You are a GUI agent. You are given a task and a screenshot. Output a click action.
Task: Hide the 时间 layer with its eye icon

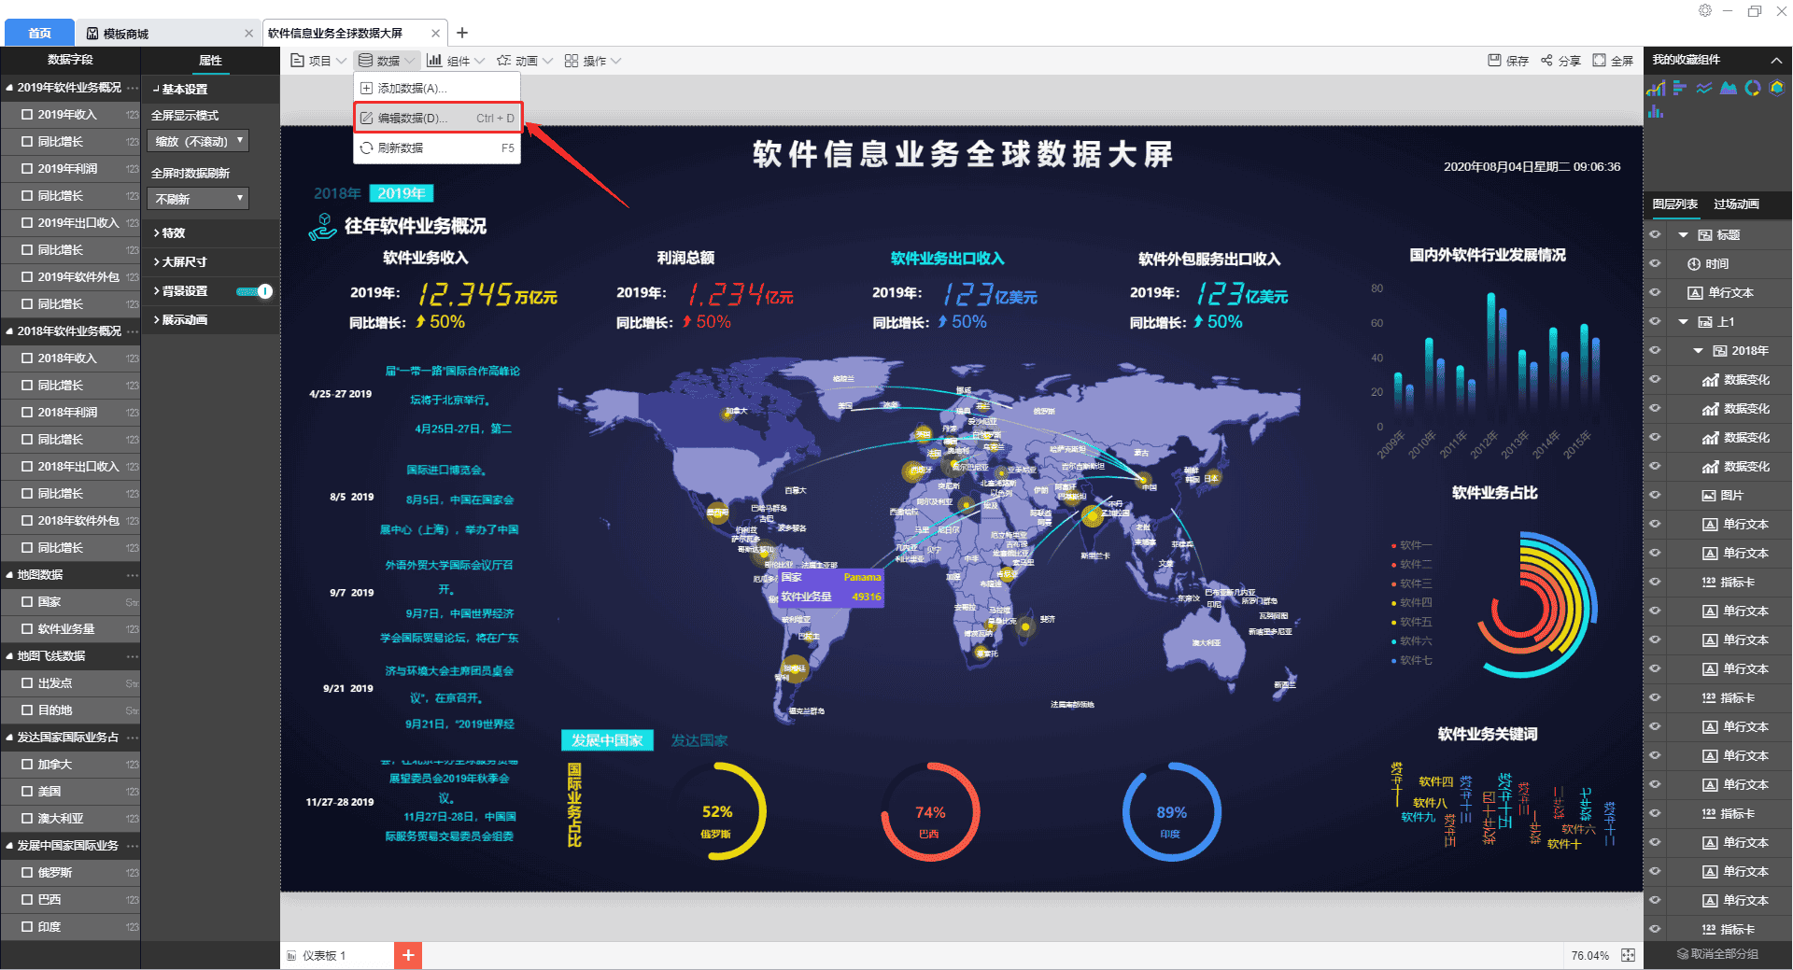point(1655,264)
